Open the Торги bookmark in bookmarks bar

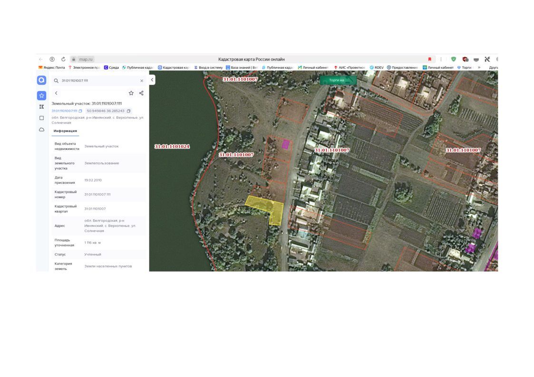coord(465,67)
